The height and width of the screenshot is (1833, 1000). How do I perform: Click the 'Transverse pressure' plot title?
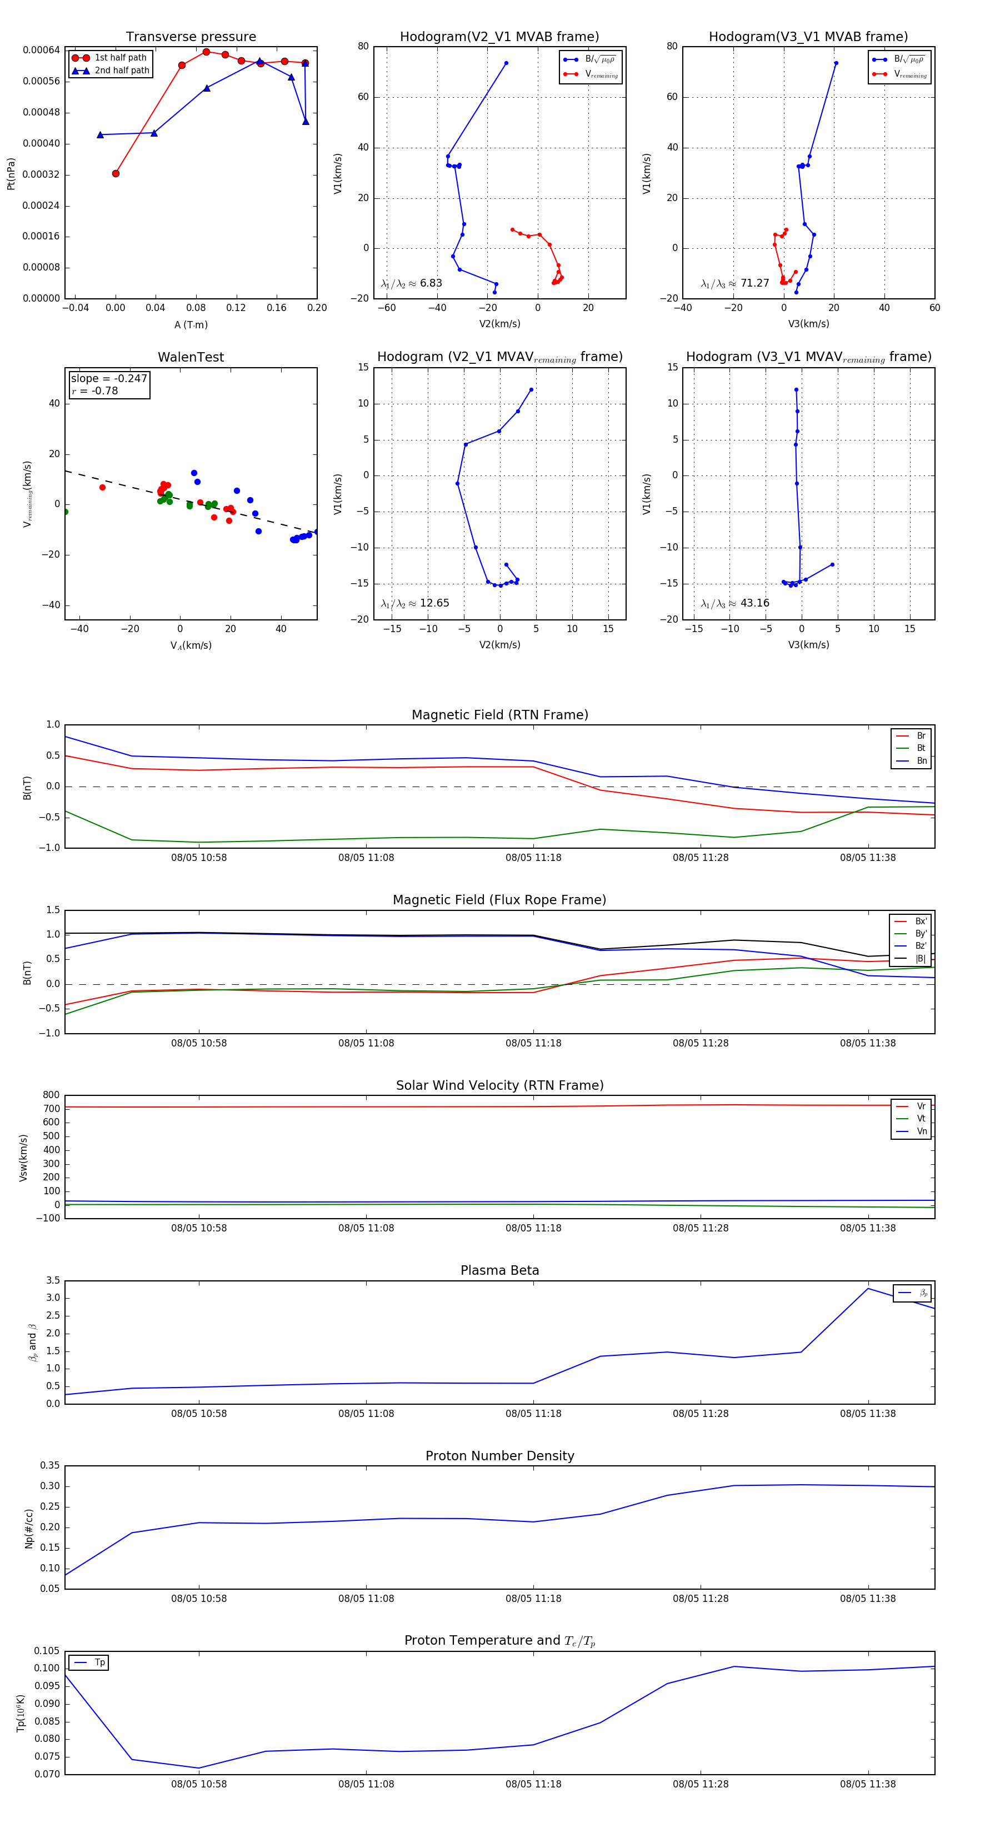click(191, 37)
